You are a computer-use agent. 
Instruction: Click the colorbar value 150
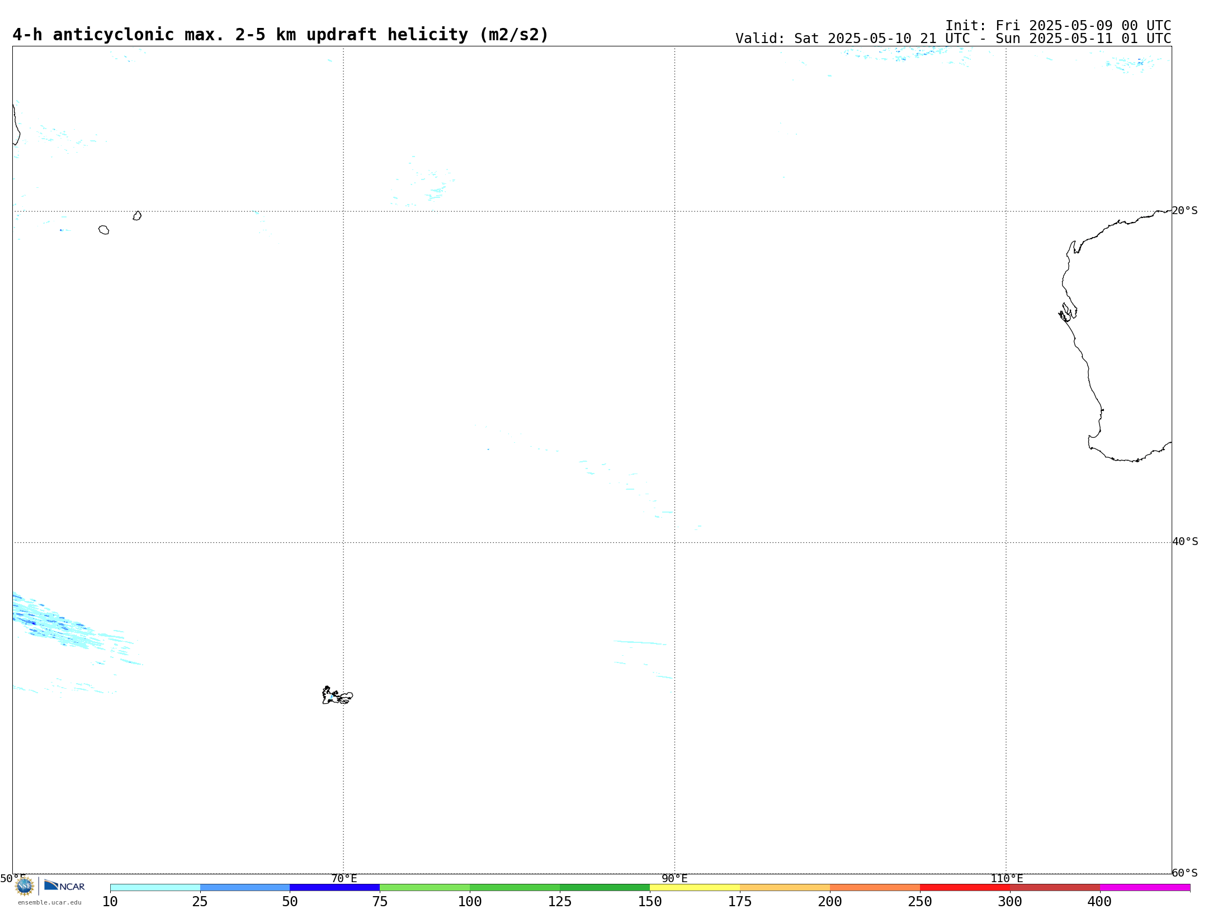click(650, 902)
